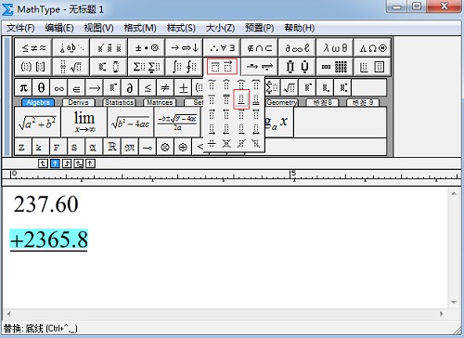Pick the right arrow over template
This screenshot has width=464, height=338.
[212, 114]
